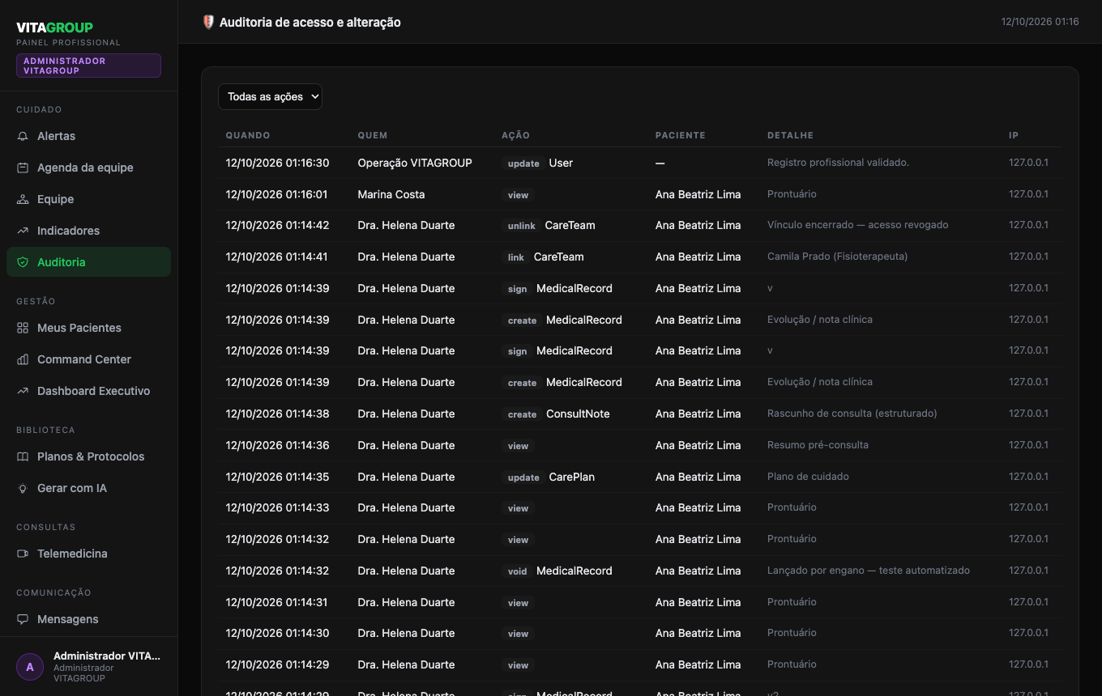Image resolution: width=1102 pixels, height=696 pixels.
Task: Click the Operação VITAGROUP cell
Action: coord(415,163)
